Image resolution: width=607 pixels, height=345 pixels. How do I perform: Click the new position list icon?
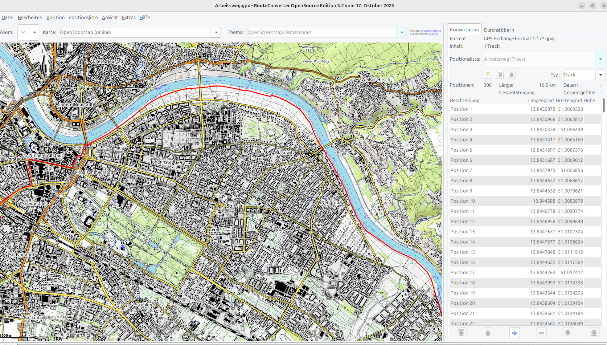point(488,75)
